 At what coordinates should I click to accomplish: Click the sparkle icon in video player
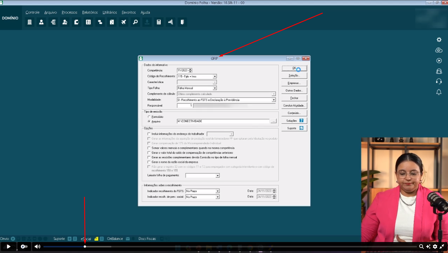tap(428, 247)
